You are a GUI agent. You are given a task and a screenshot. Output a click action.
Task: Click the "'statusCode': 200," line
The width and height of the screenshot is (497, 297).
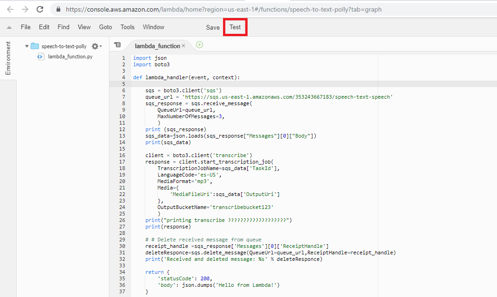coord(185,278)
